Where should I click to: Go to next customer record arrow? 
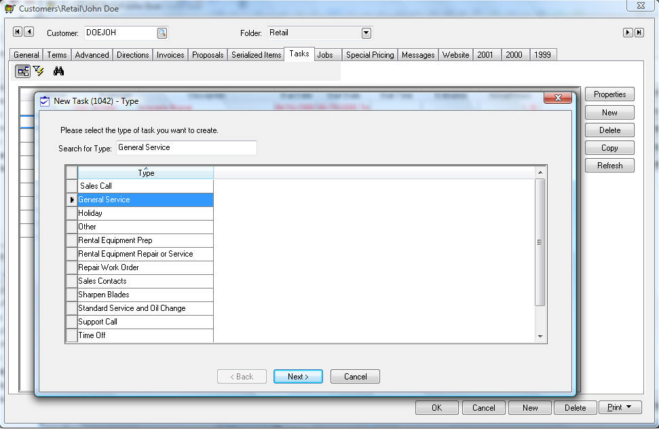point(628,33)
